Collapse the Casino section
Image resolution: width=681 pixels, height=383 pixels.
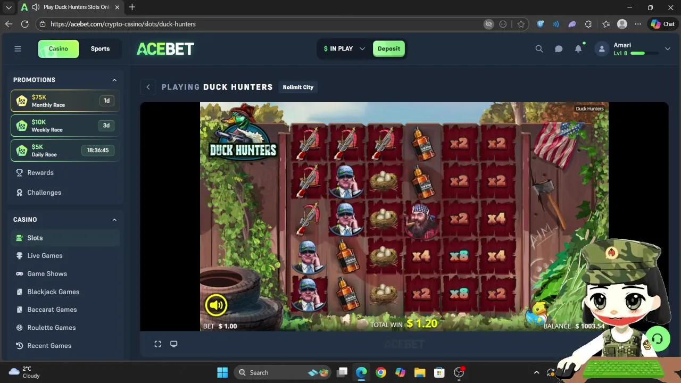[114, 220]
